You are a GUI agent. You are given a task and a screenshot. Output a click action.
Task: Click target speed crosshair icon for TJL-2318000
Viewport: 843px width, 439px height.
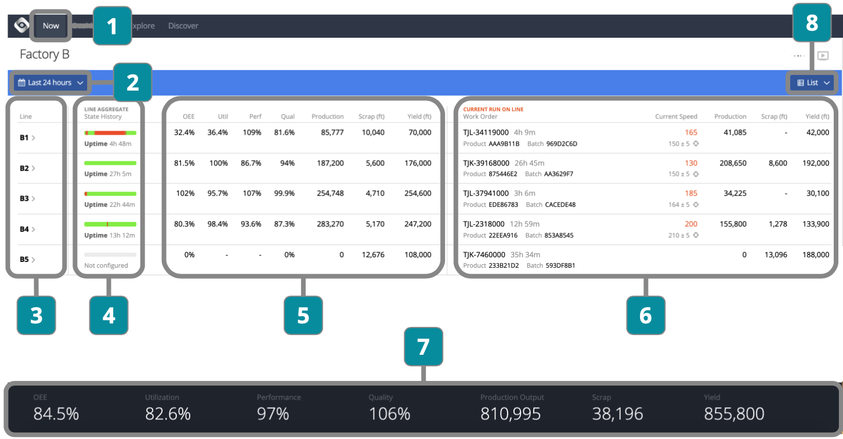(x=696, y=235)
